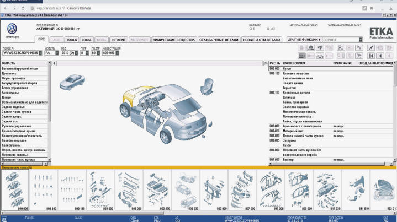Open ХИМИЧЕСКИЕ ВЕЩЕСТВА tab

point(174,40)
